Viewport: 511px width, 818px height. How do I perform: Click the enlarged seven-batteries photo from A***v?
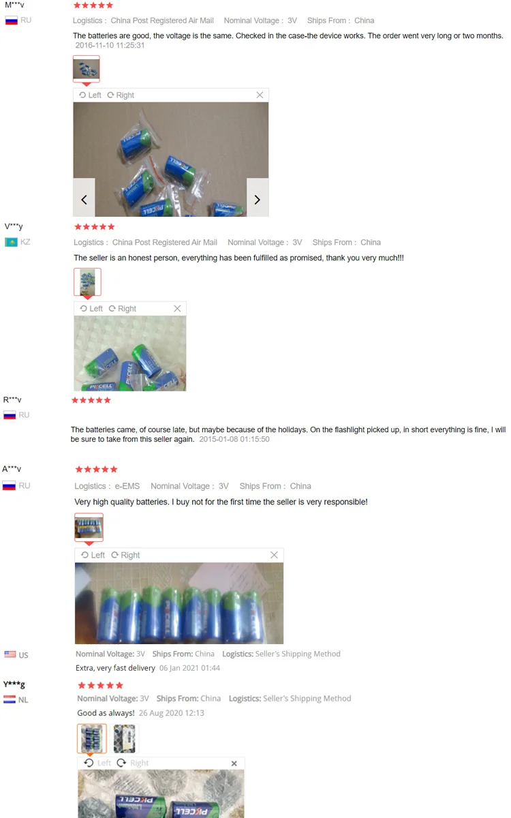[179, 603]
